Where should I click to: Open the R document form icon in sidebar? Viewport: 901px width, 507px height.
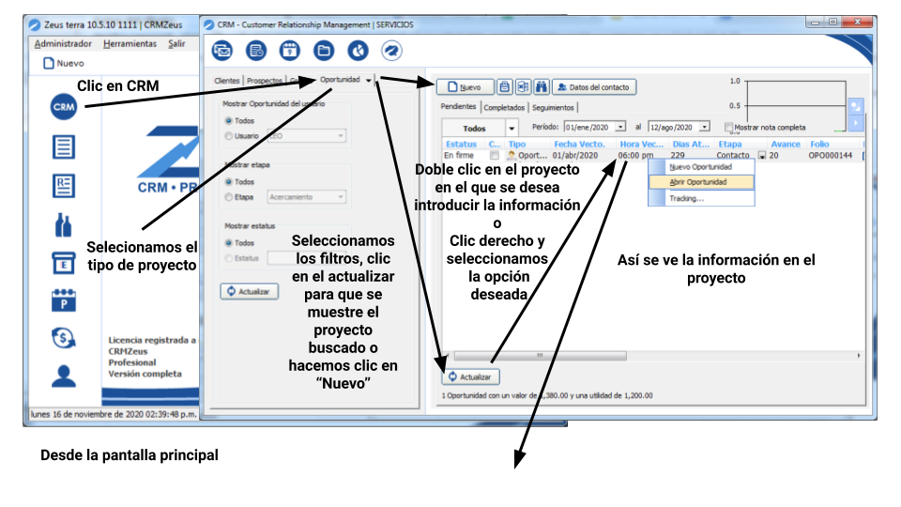coord(63,186)
